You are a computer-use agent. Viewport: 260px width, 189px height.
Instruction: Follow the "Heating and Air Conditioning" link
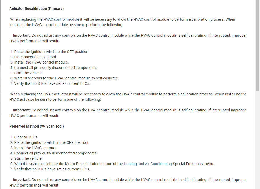pyautogui.click(x=148, y=164)
